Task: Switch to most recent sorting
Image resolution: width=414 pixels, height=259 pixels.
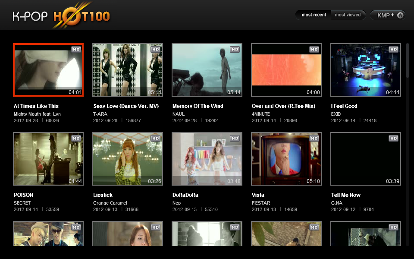Action: tap(314, 15)
